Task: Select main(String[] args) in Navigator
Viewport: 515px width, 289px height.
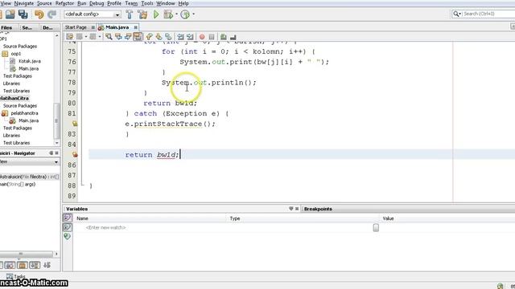Action: point(18,184)
